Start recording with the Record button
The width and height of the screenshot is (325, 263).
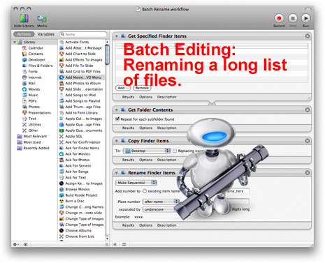pyautogui.click(x=279, y=18)
